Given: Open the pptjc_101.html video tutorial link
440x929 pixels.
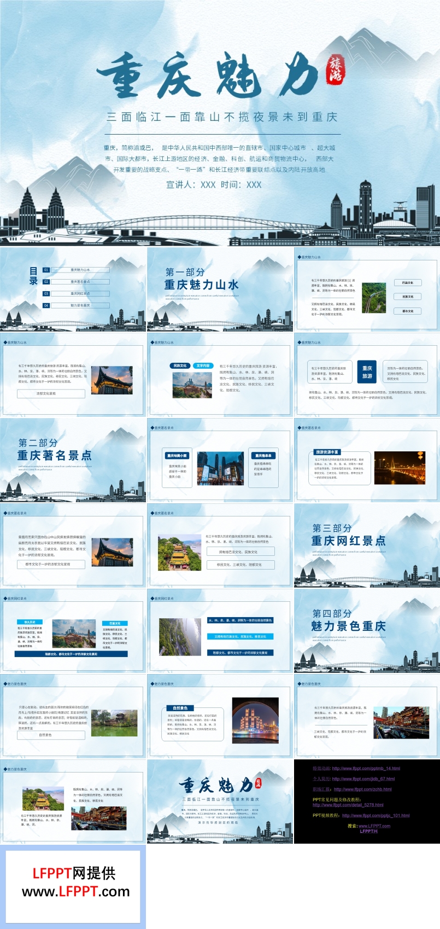Looking at the screenshot, I should point(376,815).
